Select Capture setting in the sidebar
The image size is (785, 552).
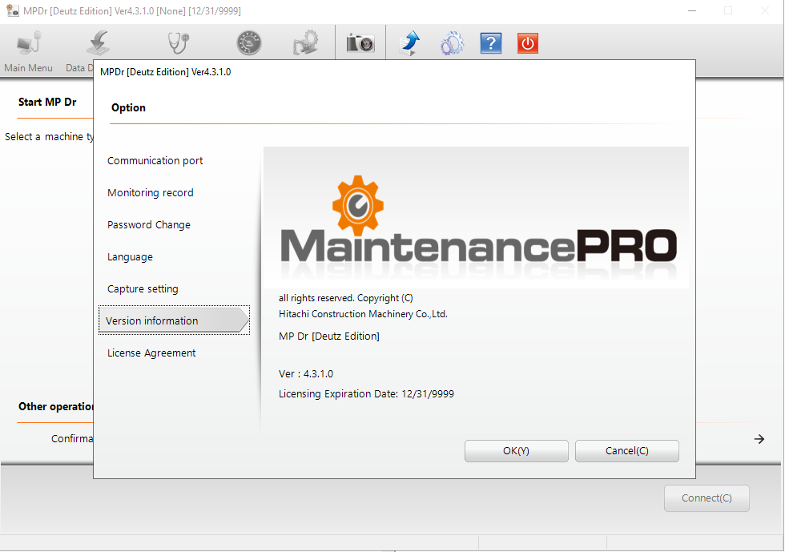coord(144,288)
